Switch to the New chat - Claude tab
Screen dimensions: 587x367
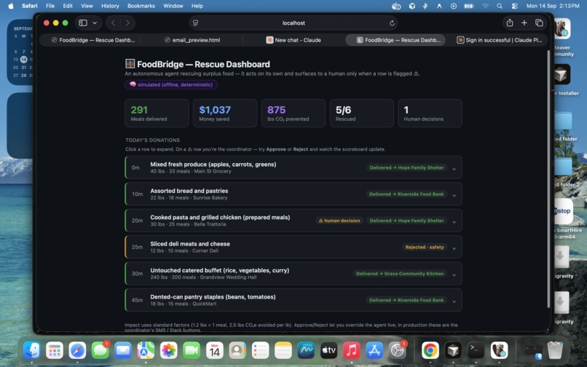click(x=293, y=40)
